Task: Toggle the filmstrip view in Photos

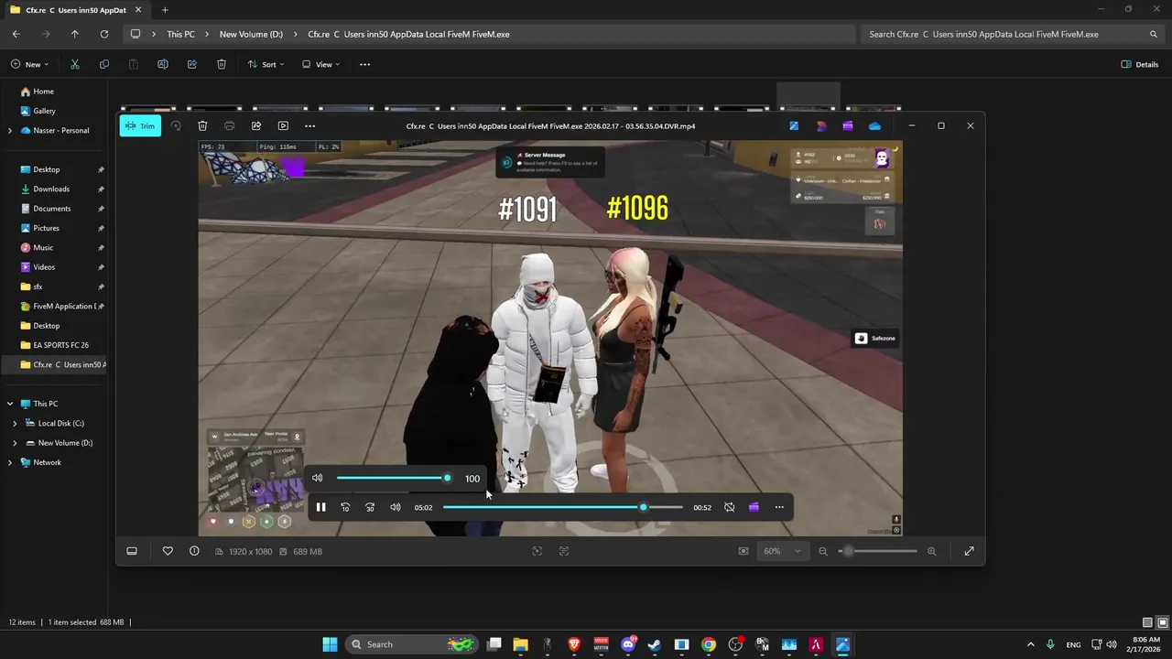Action: [x=132, y=551]
